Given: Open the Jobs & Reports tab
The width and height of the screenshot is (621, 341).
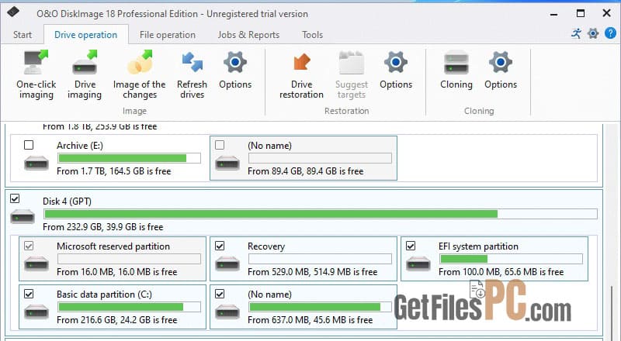Looking at the screenshot, I should [248, 35].
